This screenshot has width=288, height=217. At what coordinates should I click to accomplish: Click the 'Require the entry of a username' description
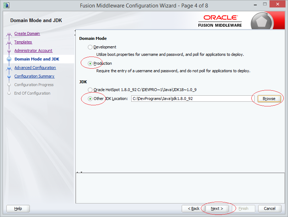coord(173,71)
